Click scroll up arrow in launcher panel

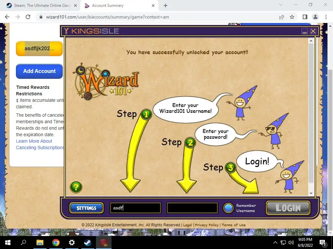click(311, 41)
